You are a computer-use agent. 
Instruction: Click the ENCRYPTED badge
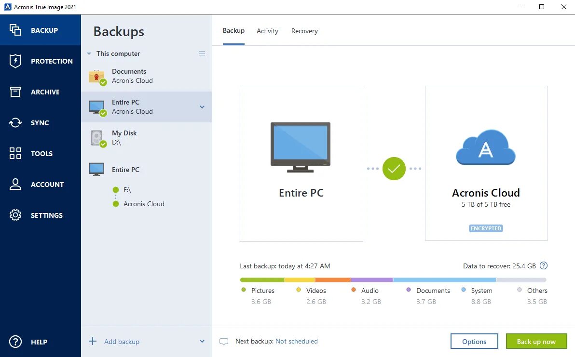[x=486, y=228]
